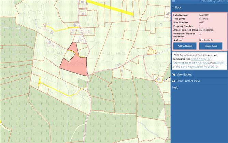Click the printer icon

point(174,81)
